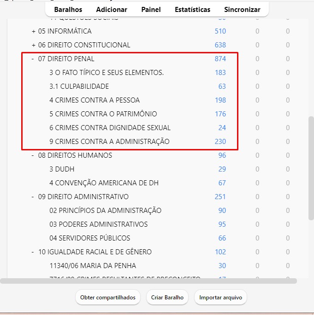314x315 pixels.
Task: Click the Importar arquivo button
Action: (x=220, y=298)
